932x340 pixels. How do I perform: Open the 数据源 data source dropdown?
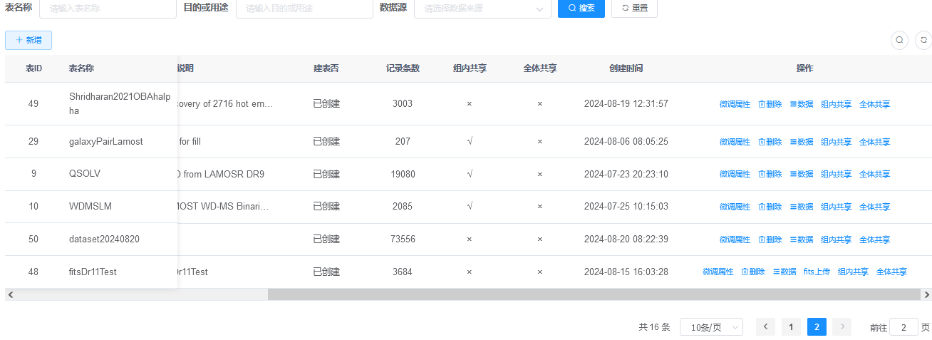click(x=482, y=9)
